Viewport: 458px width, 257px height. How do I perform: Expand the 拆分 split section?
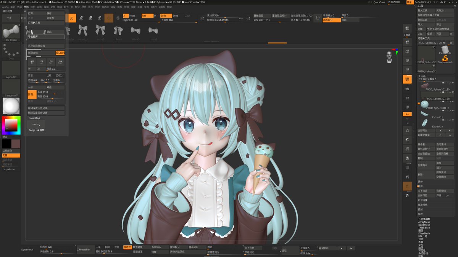pos(420,182)
